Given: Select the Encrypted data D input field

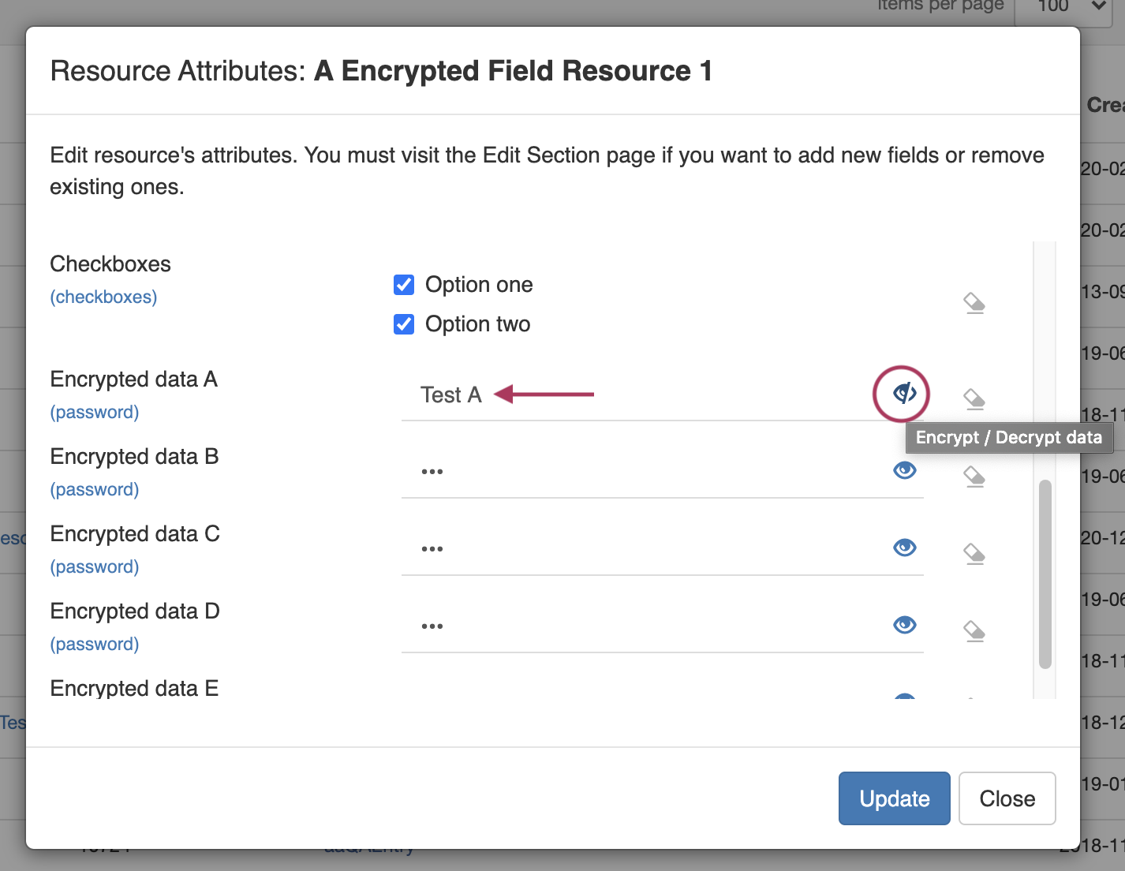Looking at the screenshot, I should pos(639,626).
